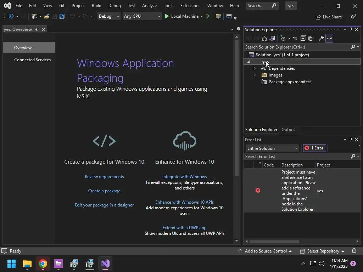Click the red error icon in error row
The image size is (363, 272).
(x=258, y=190)
